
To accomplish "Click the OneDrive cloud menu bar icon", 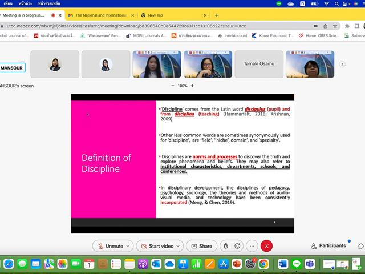I will pyautogui.click(x=290, y=3).
